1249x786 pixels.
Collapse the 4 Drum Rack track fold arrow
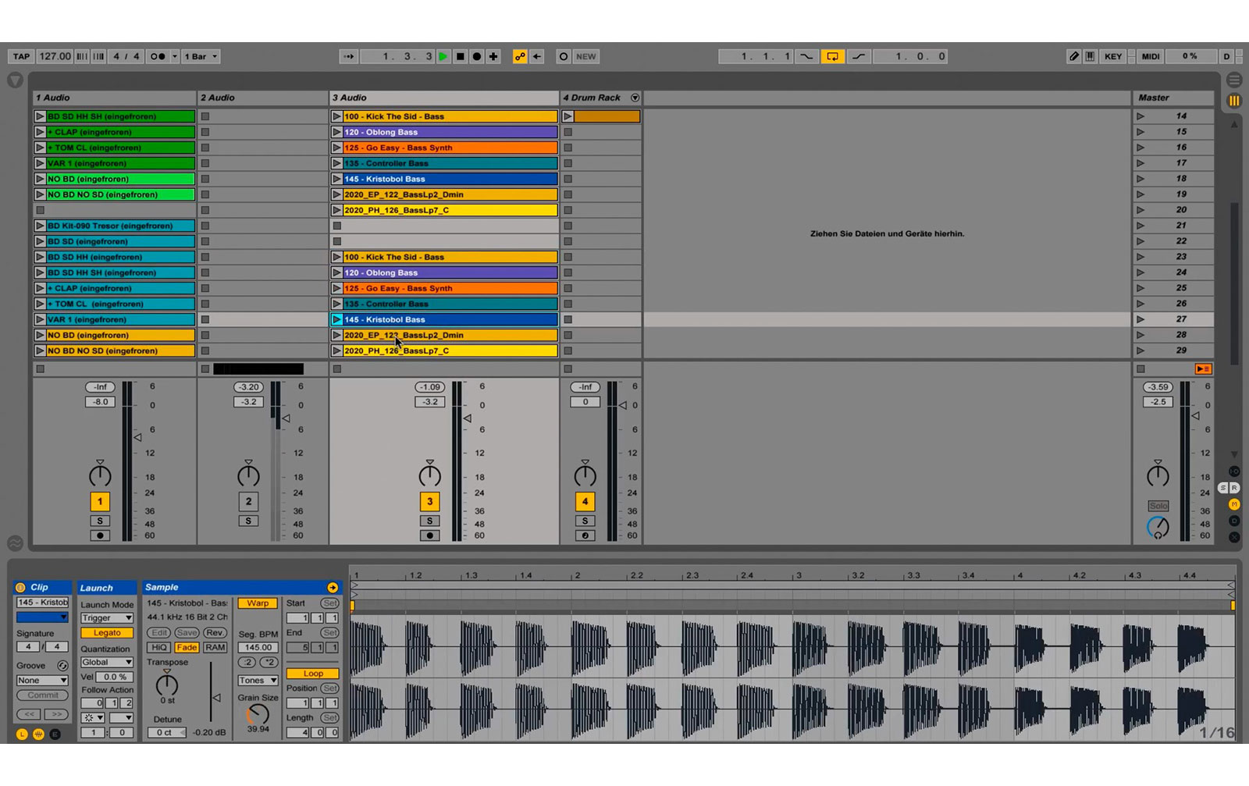click(635, 98)
